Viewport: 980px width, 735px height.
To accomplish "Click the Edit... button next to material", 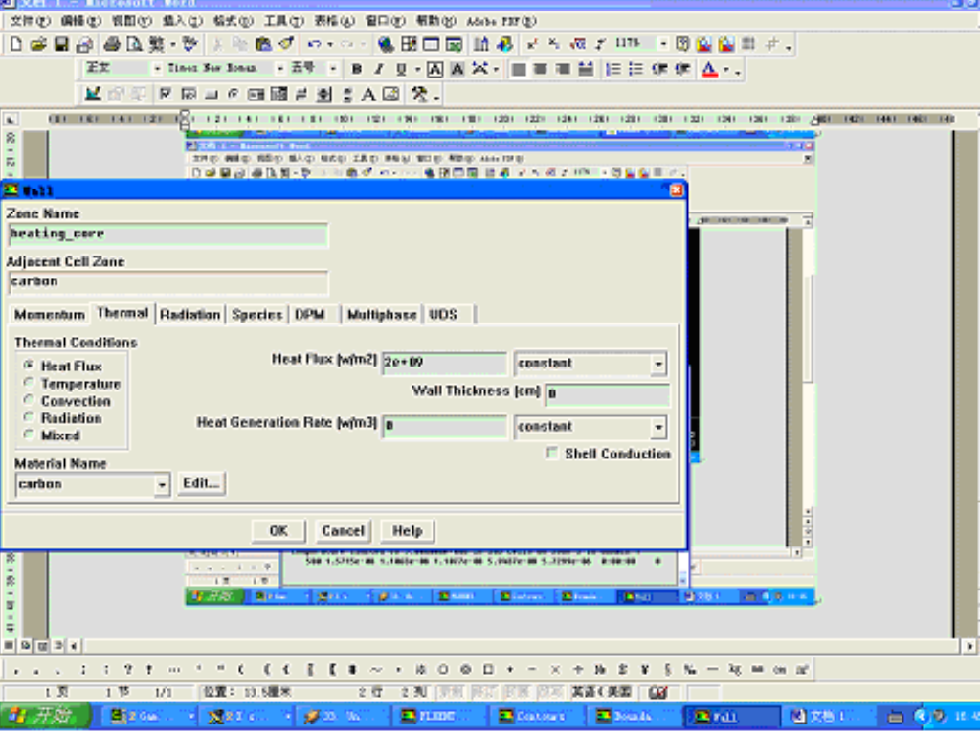I will (x=201, y=483).
